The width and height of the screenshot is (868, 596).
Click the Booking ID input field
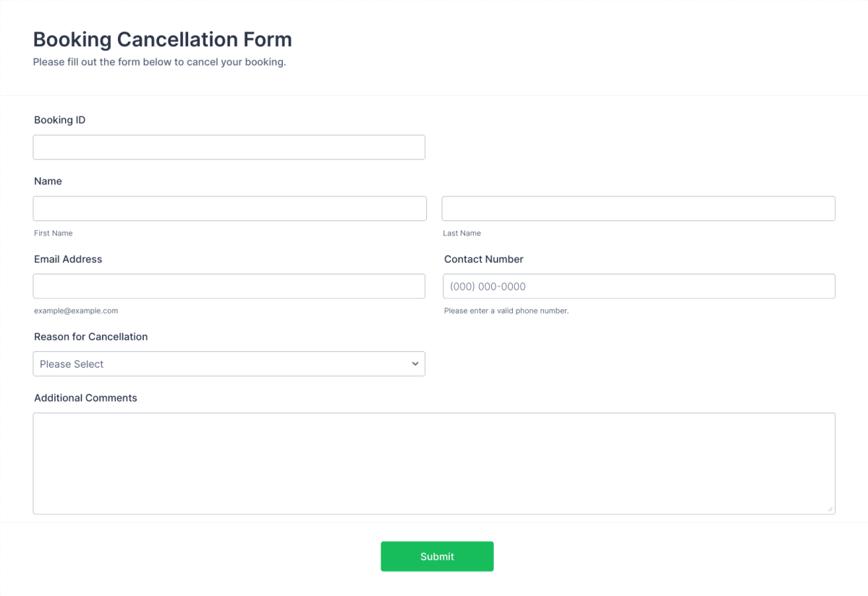click(229, 147)
